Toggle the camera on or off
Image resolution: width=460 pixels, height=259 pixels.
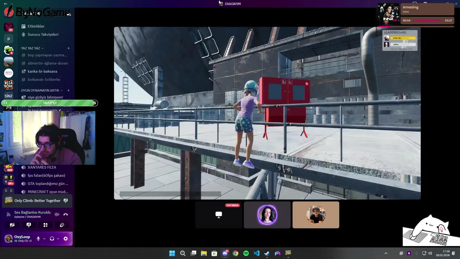(x=12, y=225)
